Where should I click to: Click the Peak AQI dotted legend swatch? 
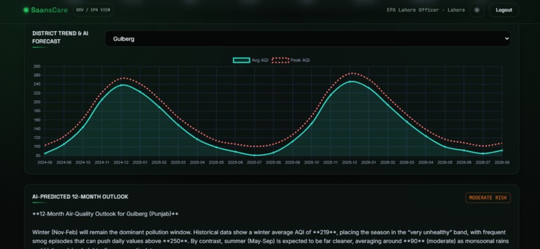point(280,60)
